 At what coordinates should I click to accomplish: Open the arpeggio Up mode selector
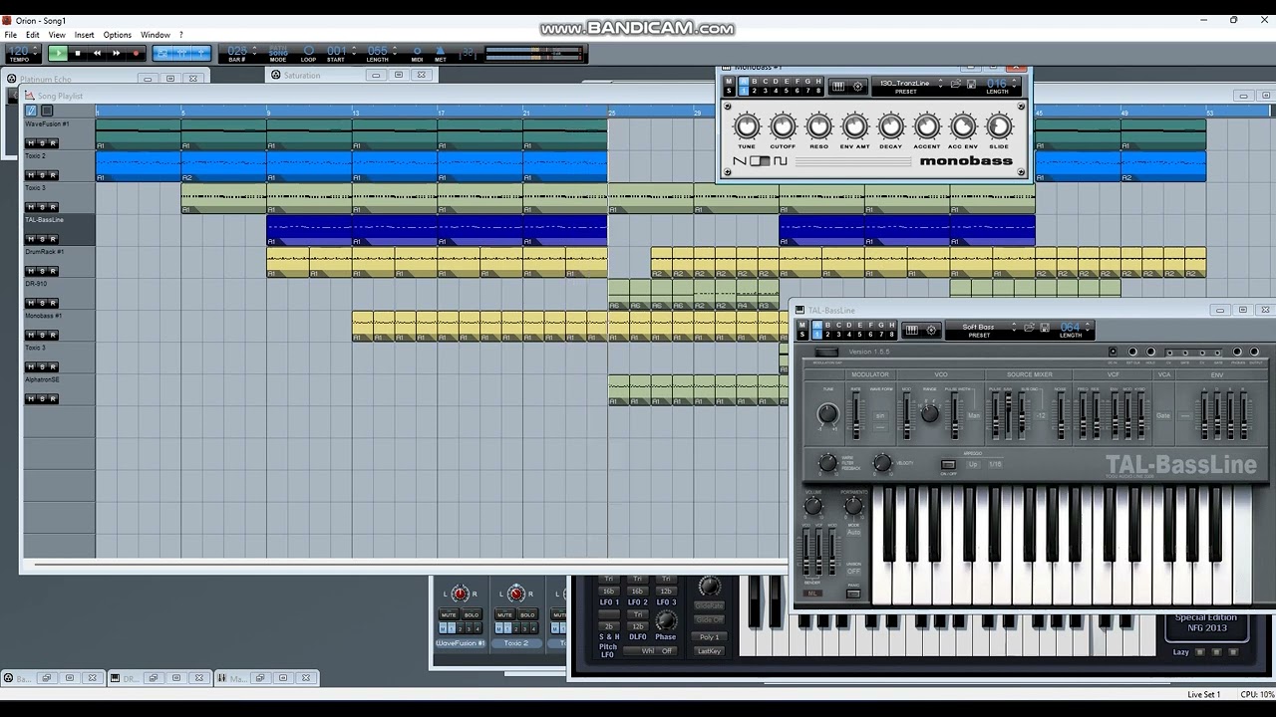(973, 464)
